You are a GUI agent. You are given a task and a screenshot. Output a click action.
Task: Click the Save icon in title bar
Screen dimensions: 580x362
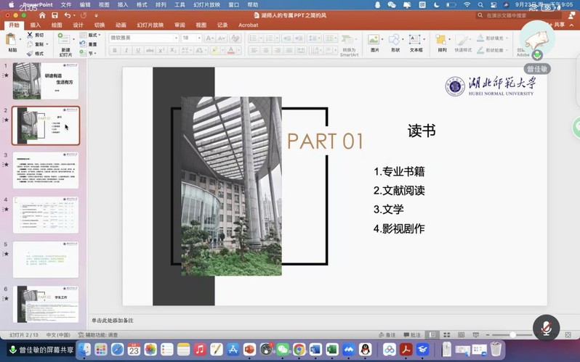tap(55, 15)
